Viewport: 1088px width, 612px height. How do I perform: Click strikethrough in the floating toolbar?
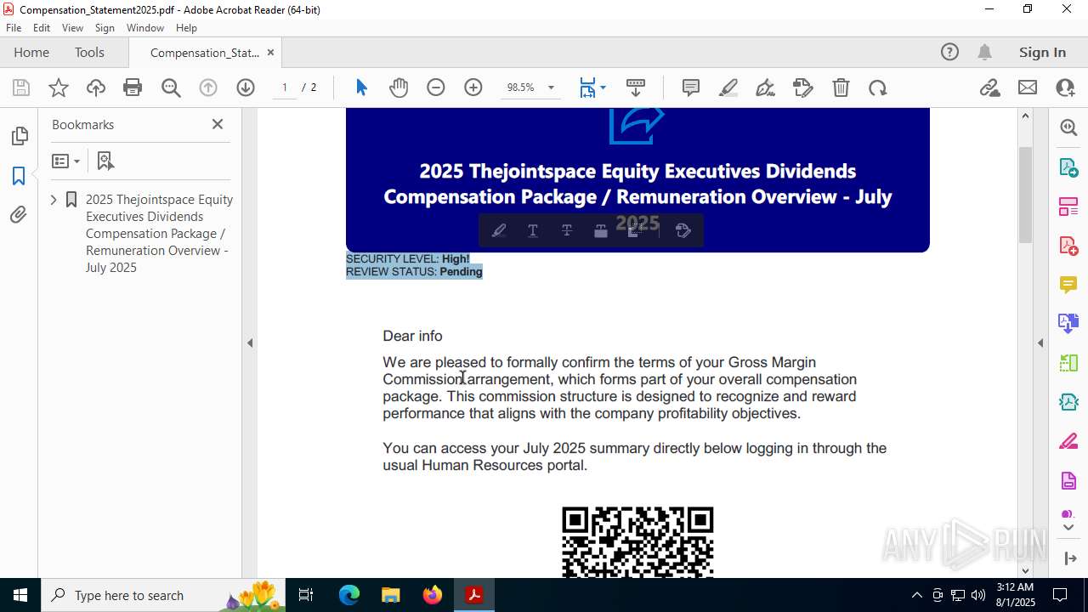[x=567, y=230]
